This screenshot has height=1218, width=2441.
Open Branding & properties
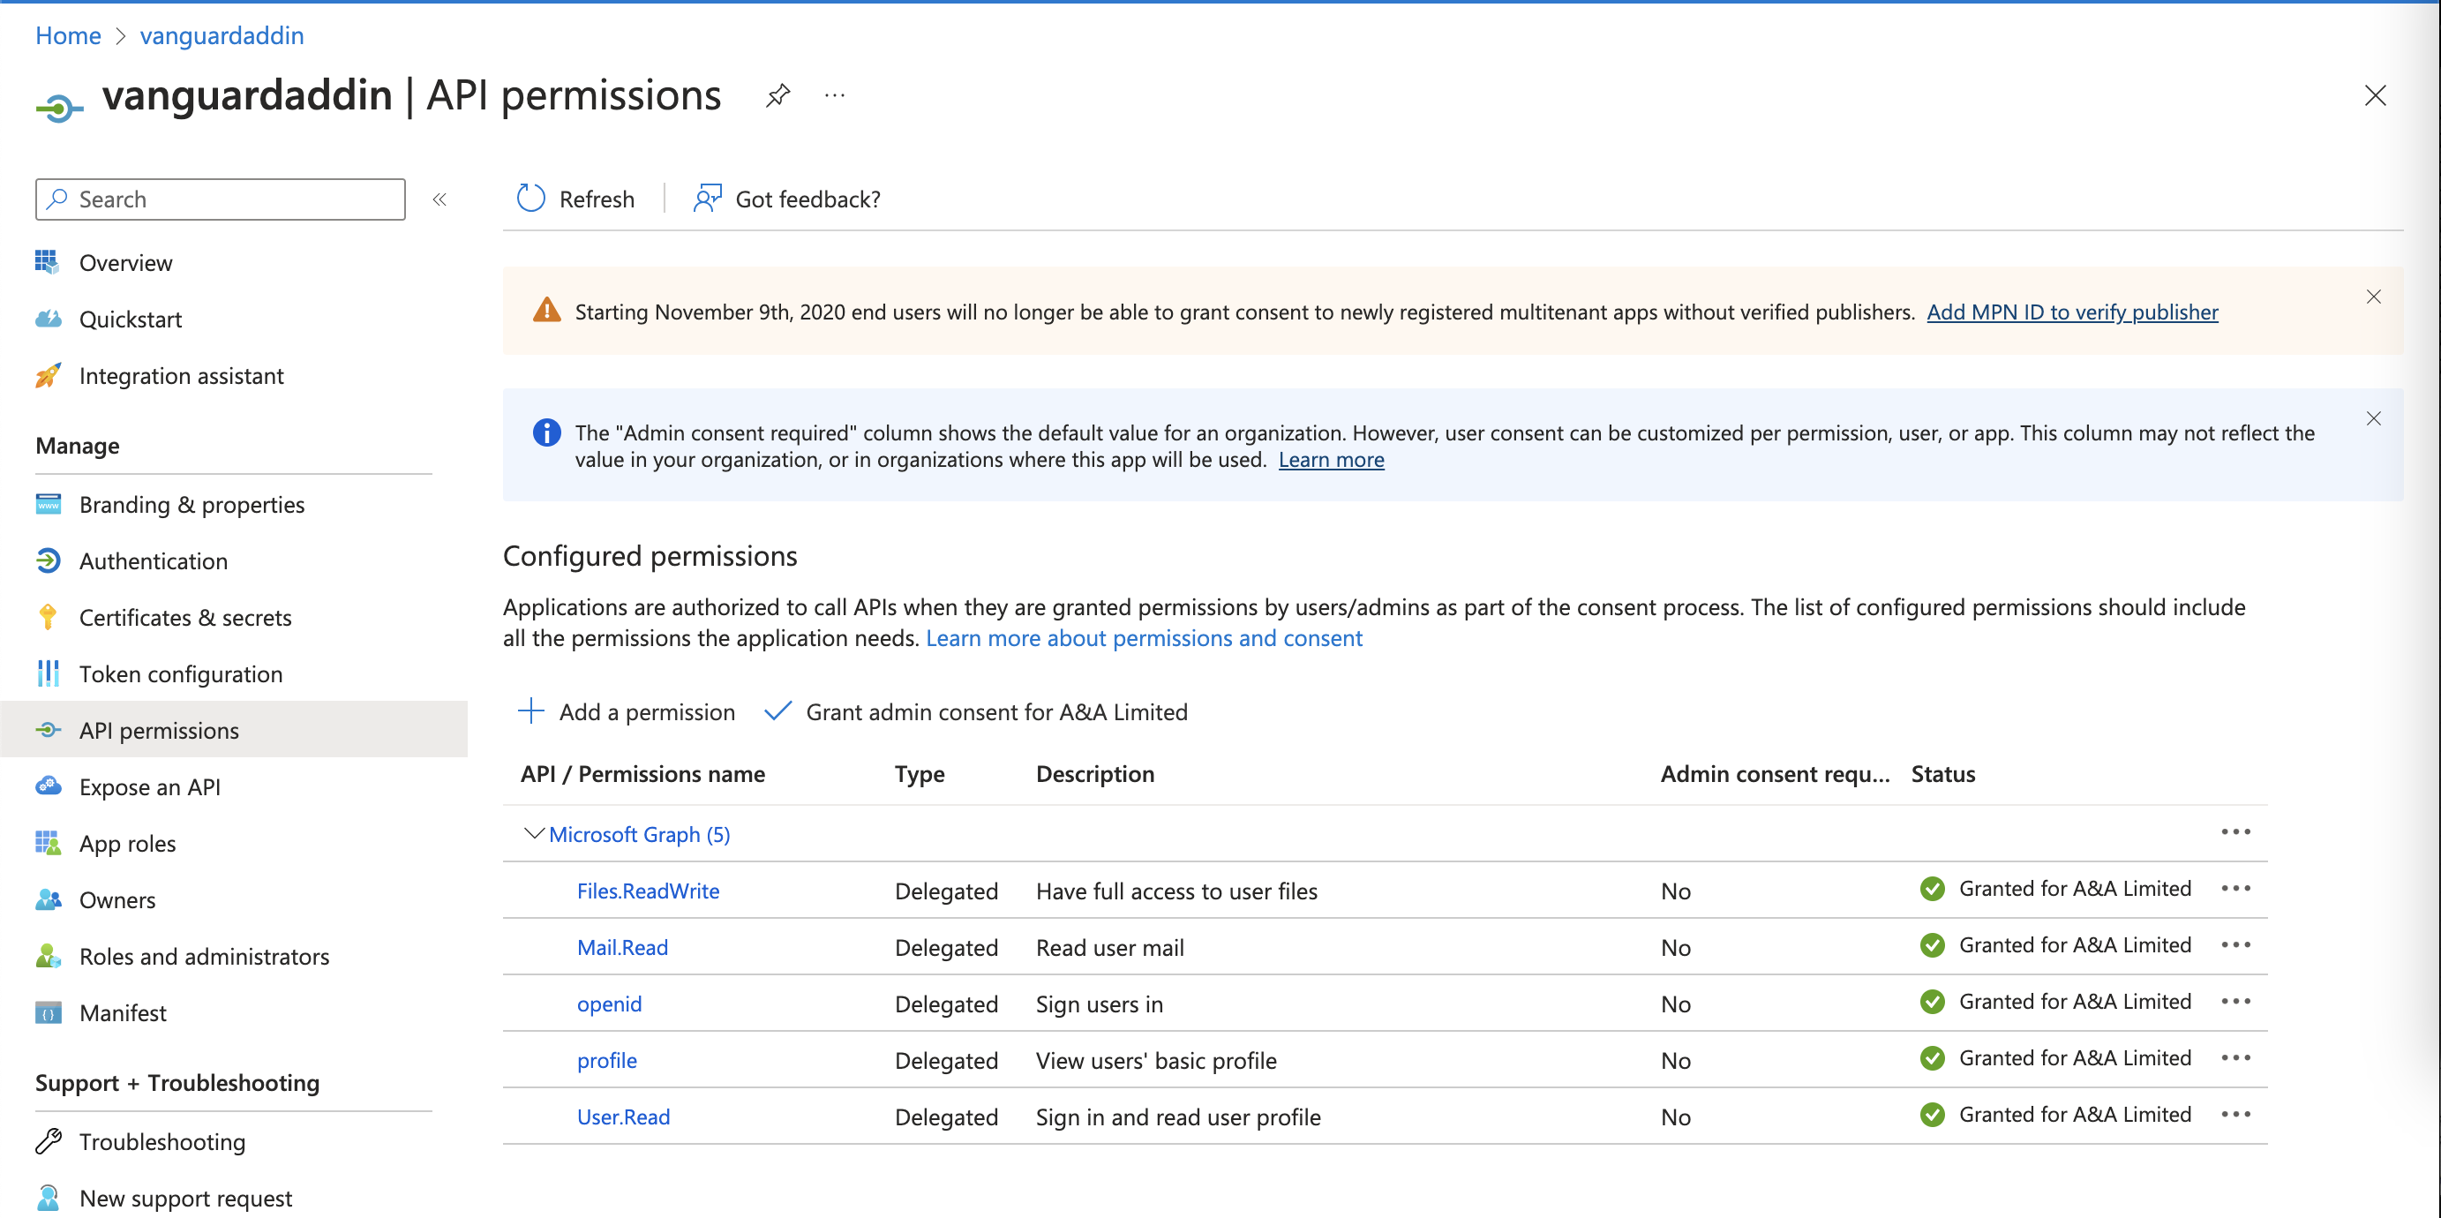pyautogui.click(x=192, y=504)
